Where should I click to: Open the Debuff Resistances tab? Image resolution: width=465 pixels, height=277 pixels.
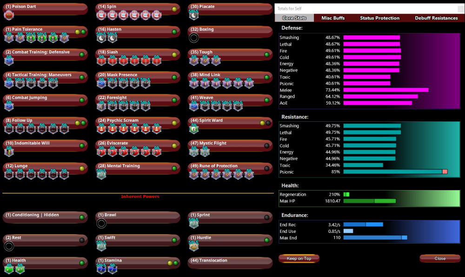[436, 18]
